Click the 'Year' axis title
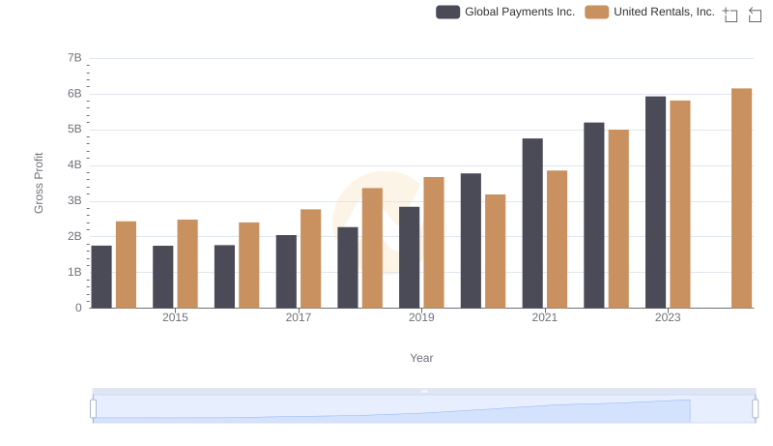 pyautogui.click(x=421, y=358)
